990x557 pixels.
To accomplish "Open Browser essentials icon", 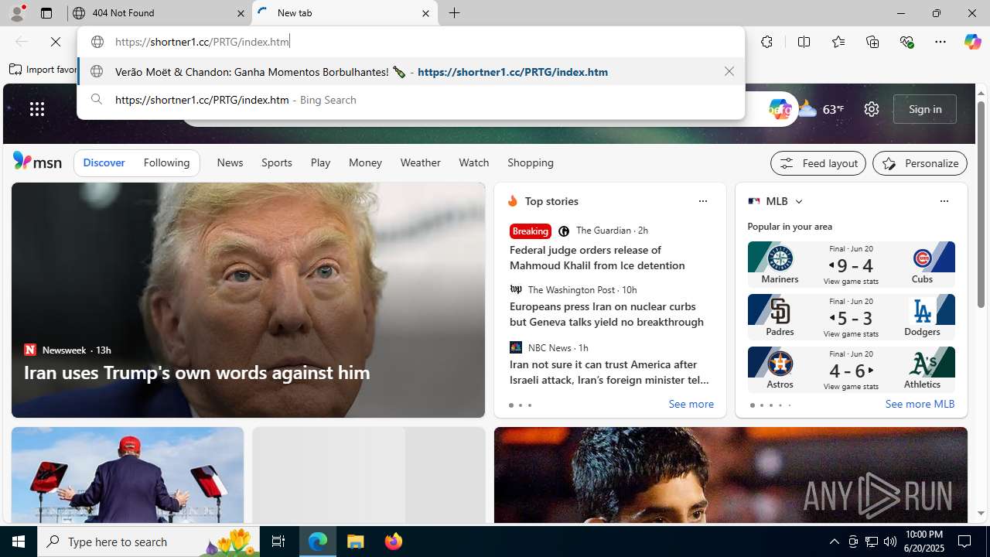I will (x=906, y=42).
